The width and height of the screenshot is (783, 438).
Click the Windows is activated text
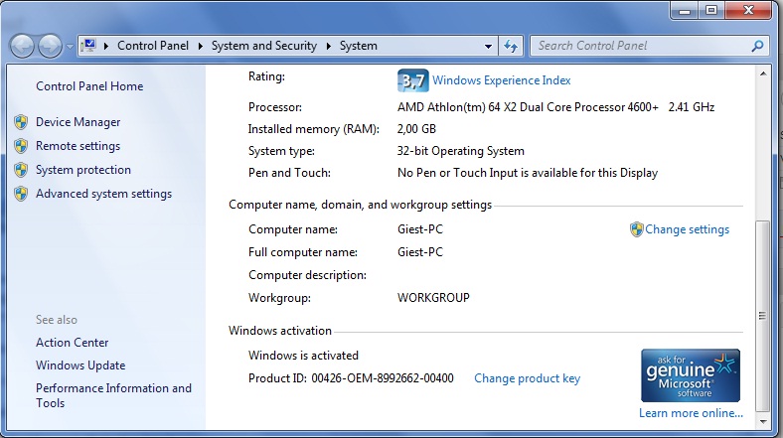point(304,356)
